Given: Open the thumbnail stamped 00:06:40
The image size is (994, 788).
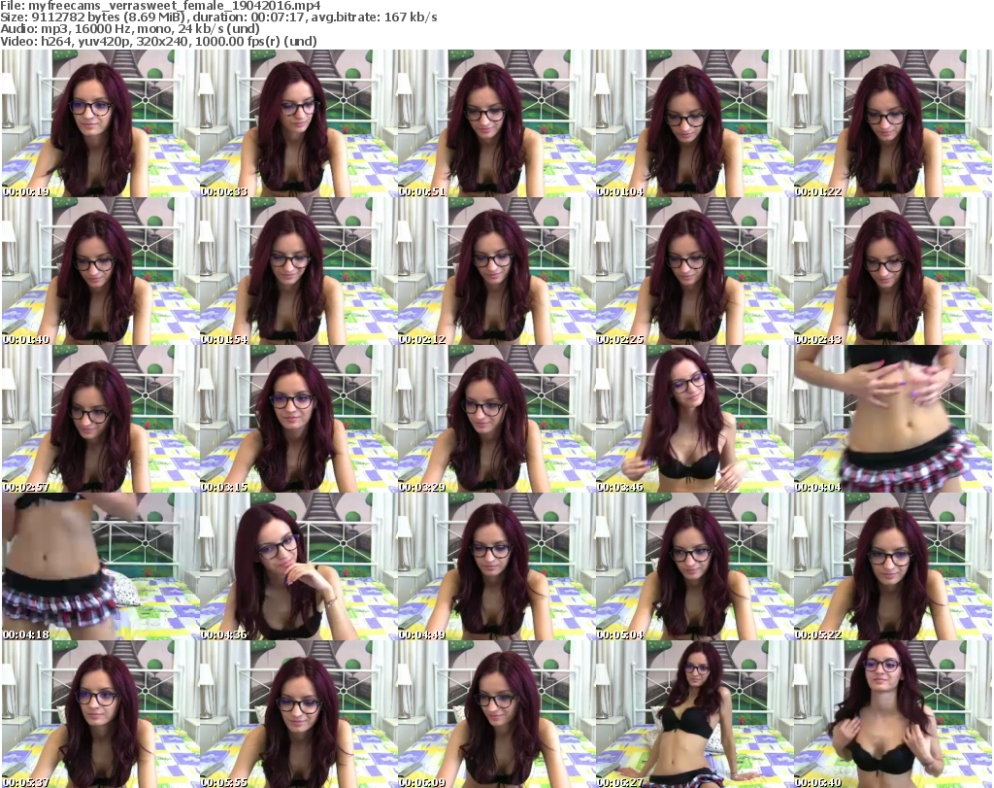Looking at the screenshot, I should (x=892, y=714).
